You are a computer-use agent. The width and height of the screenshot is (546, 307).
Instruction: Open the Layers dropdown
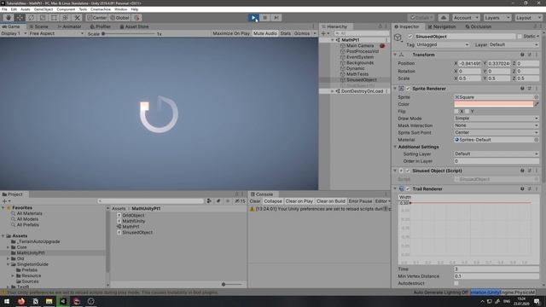point(497,18)
